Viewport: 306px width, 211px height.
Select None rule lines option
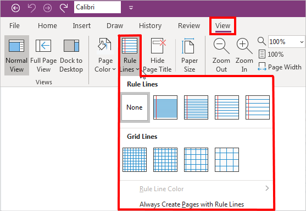coord(135,107)
